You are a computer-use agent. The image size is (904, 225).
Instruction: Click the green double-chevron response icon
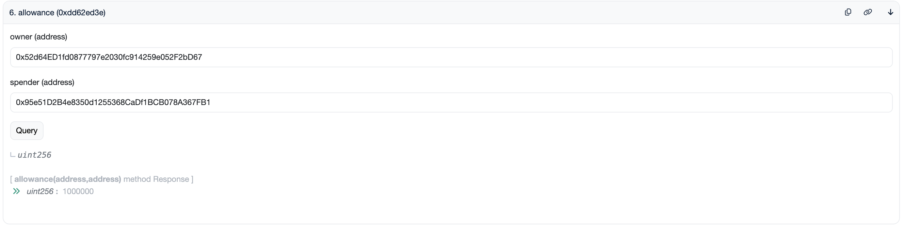tap(16, 191)
